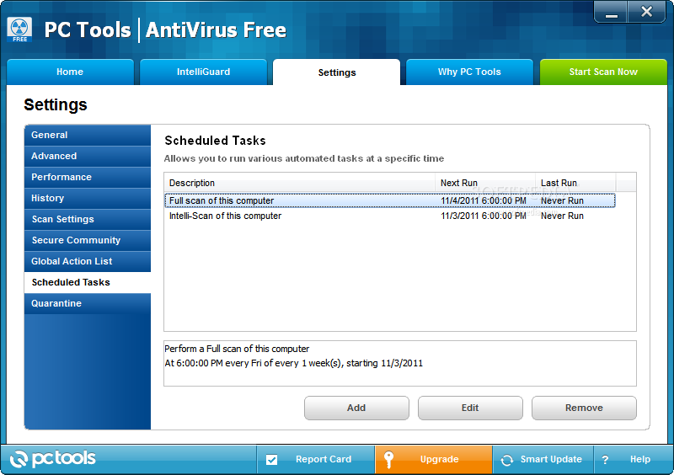The width and height of the screenshot is (674, 475).
Task: Click Smart Update label in footer
Action: click(x=551, y=459)
